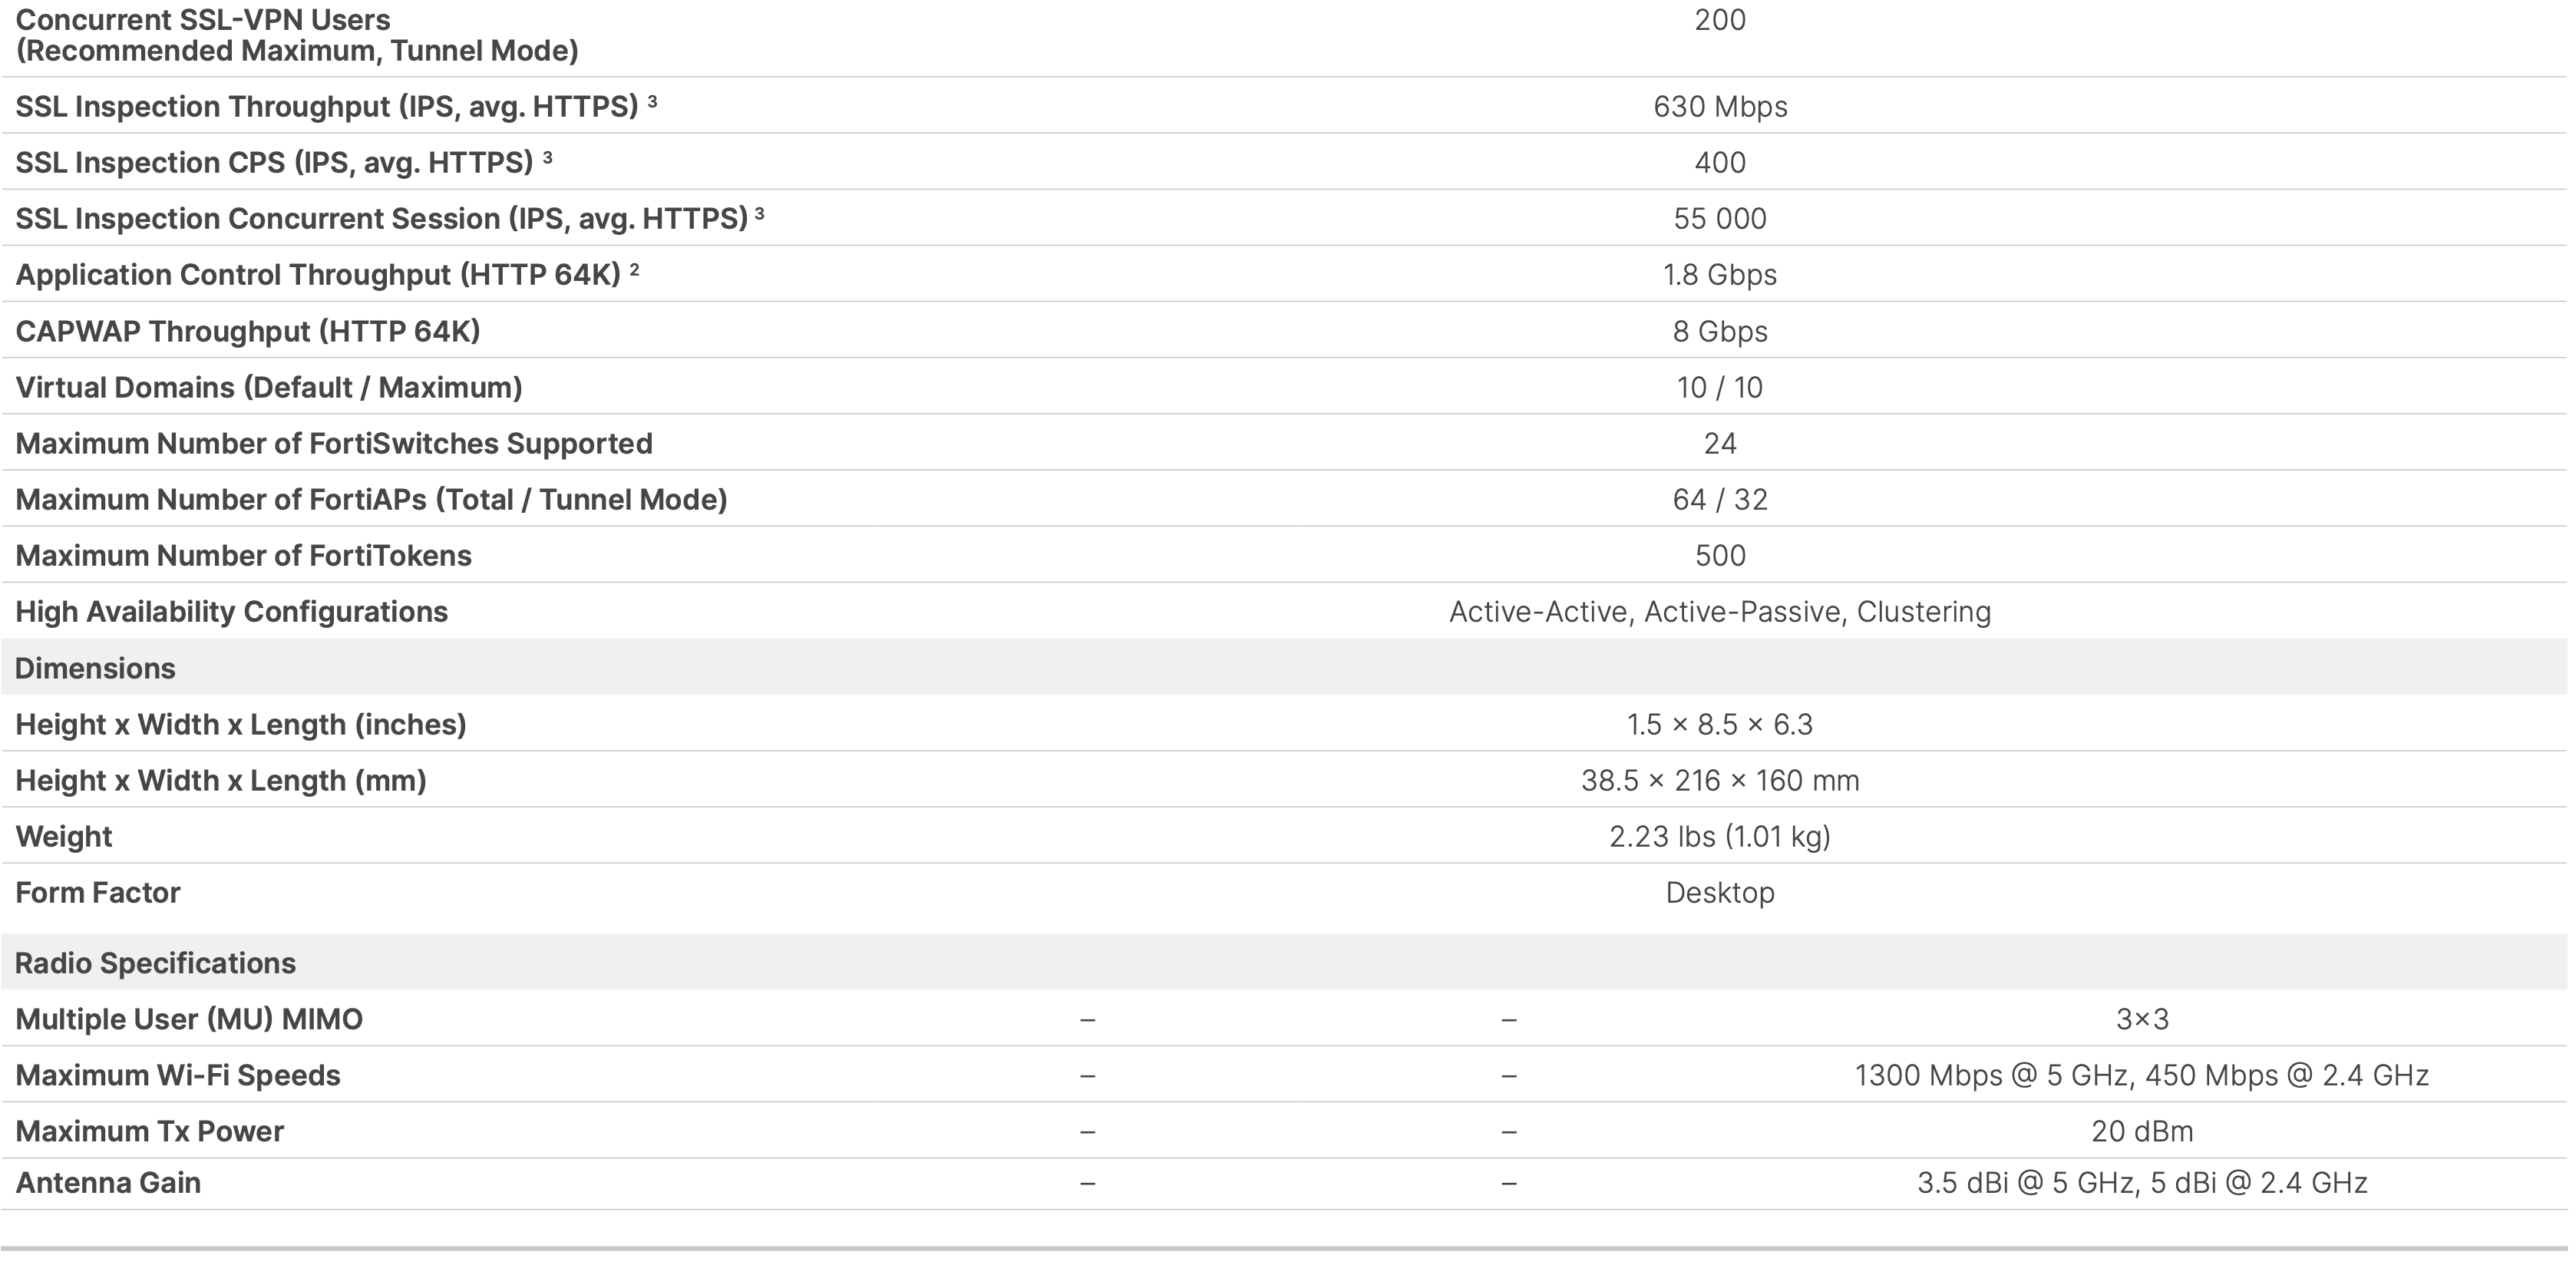Click the Maximum Number of FortiTokens label
Screen dimensions: 2576x1265
click(x=243, y=555)
